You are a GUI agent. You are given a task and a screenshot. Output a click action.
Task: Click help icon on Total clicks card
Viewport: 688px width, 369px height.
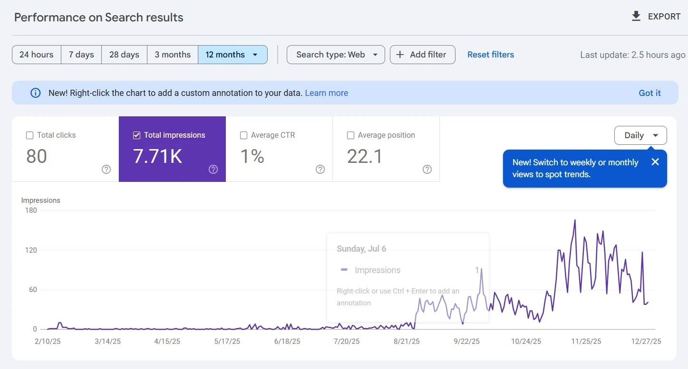coord(106,170)
